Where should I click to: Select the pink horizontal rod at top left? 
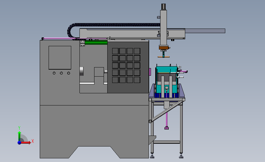[59, 39]
